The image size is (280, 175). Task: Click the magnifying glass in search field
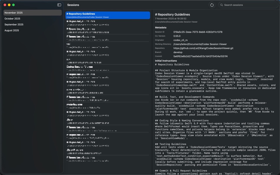point(221,5)
